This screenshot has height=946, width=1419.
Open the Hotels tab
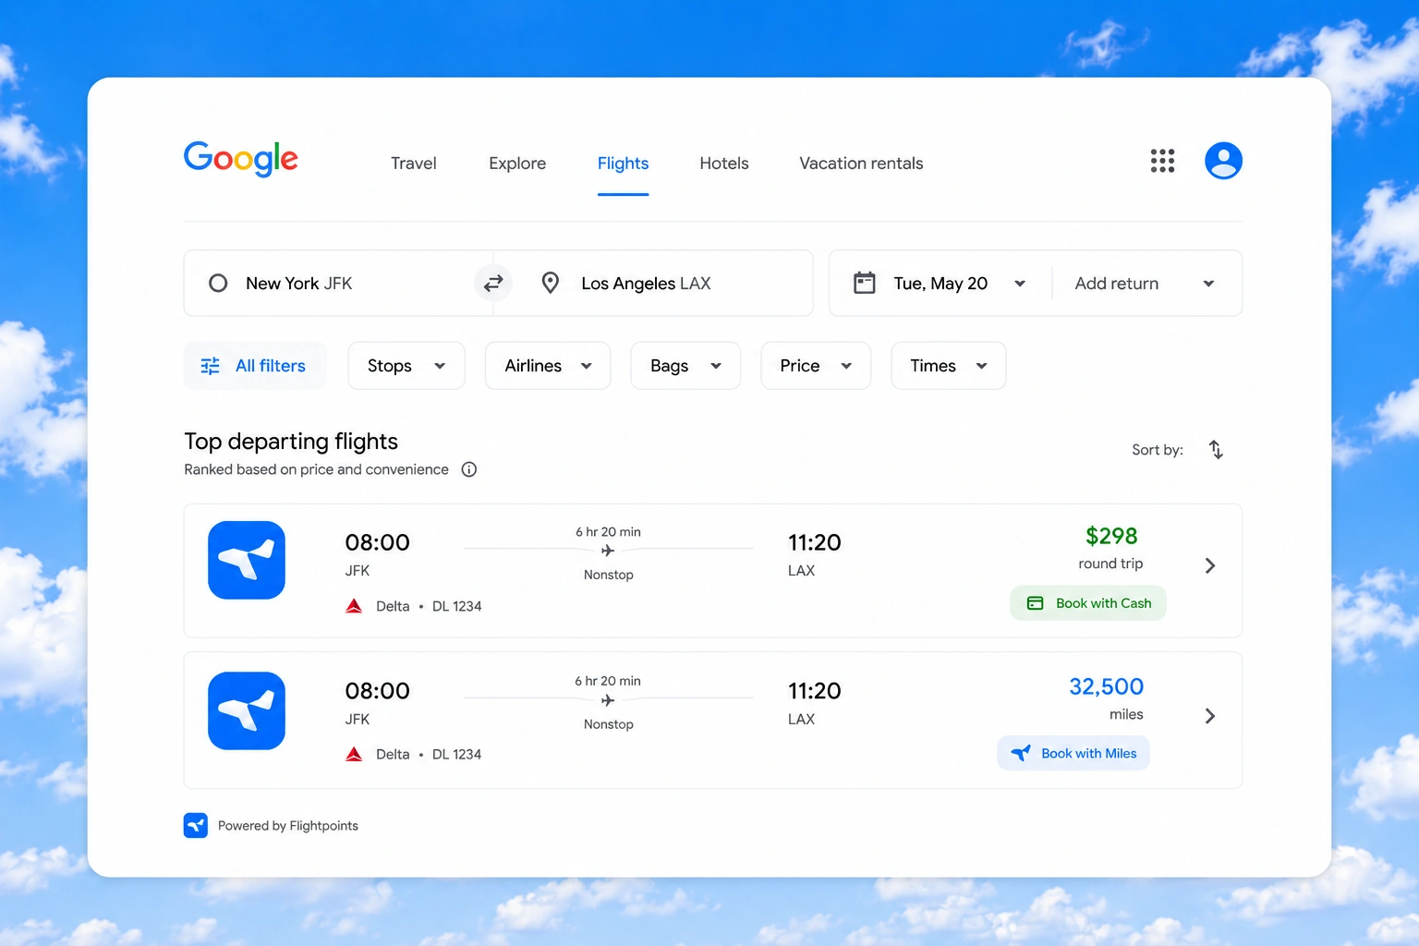tap(724, 164)
